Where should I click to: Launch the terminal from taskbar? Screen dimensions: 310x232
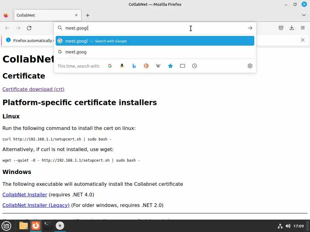pos(48,226)
